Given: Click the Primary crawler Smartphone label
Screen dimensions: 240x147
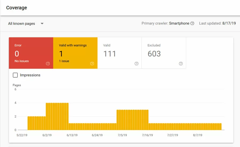Looking at the screenshot, I should 165,23.
